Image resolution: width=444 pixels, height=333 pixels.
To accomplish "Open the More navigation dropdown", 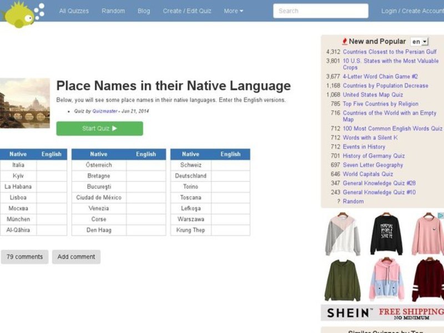I will [233, 11].
